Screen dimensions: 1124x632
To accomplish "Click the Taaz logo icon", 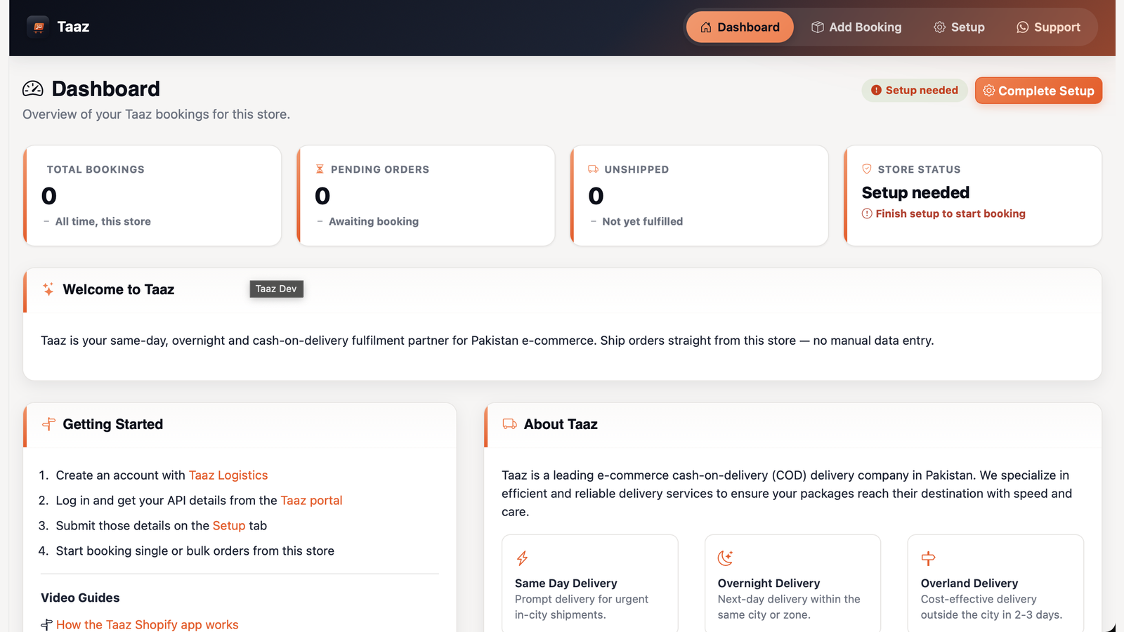I will click(x=38, y=27).
